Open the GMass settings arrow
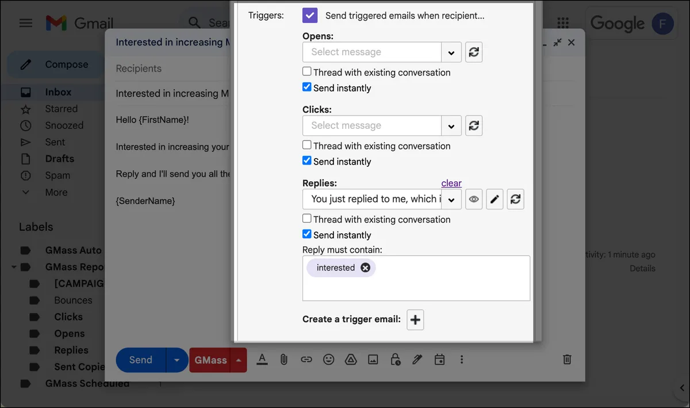690x408 pixels. pos(239,360)
